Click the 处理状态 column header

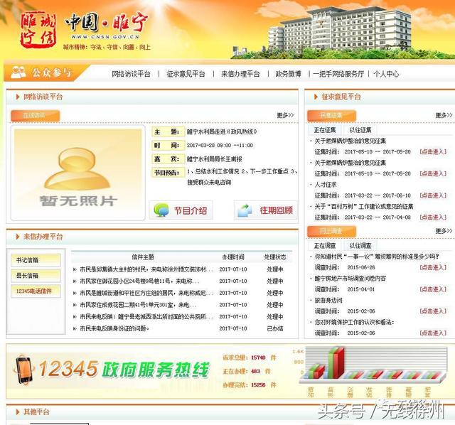[275, 257]
